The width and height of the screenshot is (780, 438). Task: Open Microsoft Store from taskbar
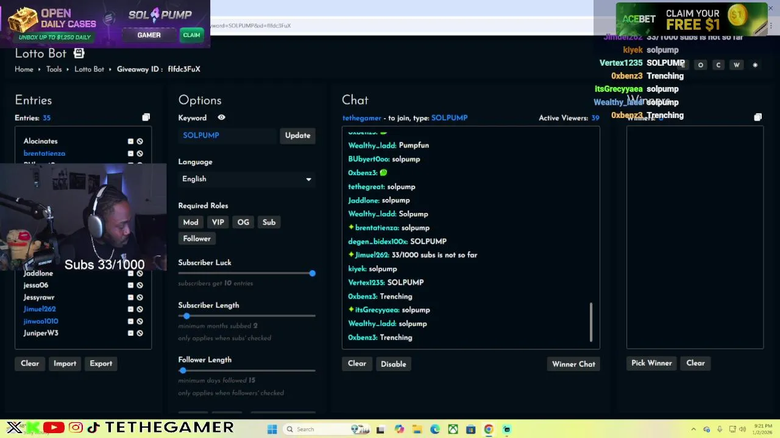(x=470, y=429)
